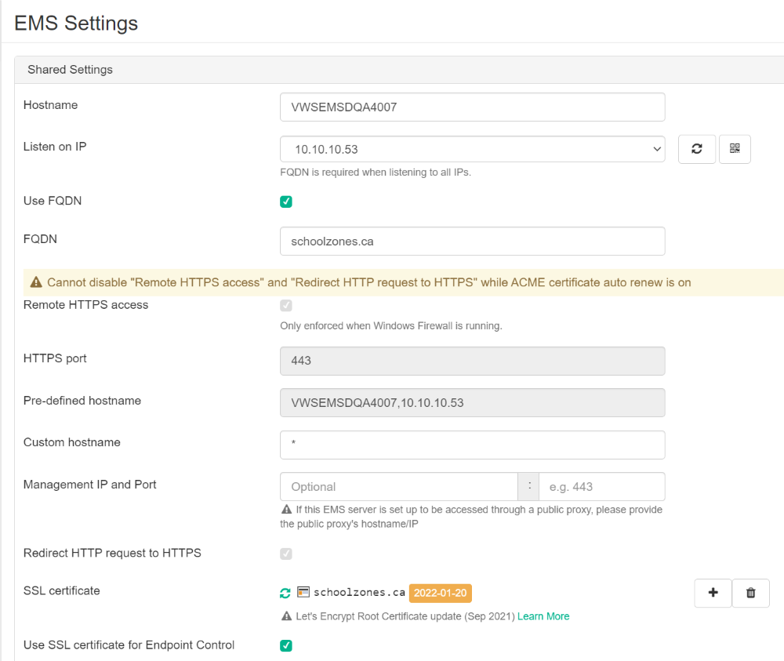Click the management port field
The height and width of the screenshot is (661, 784).
[601, 487]
